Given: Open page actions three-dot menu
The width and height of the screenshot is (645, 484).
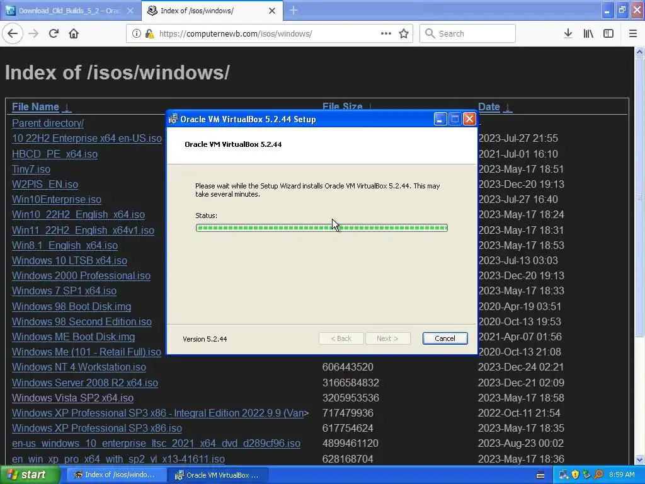Looking at the screenshot, I should coord(386,34).
